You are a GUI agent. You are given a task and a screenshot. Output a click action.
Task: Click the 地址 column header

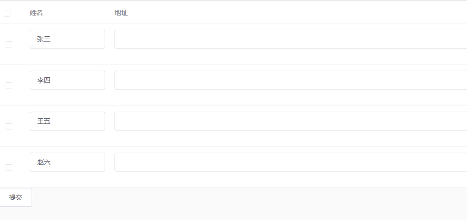point(121,13)
